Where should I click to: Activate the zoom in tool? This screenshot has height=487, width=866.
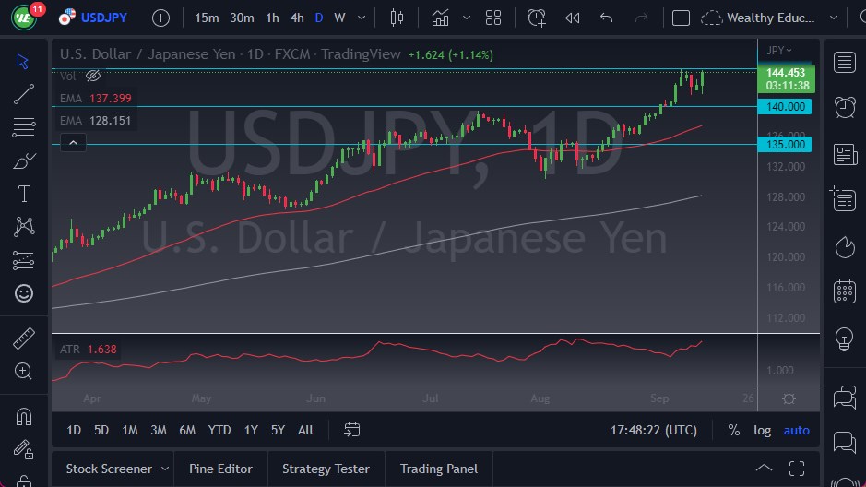coord(23,371)
